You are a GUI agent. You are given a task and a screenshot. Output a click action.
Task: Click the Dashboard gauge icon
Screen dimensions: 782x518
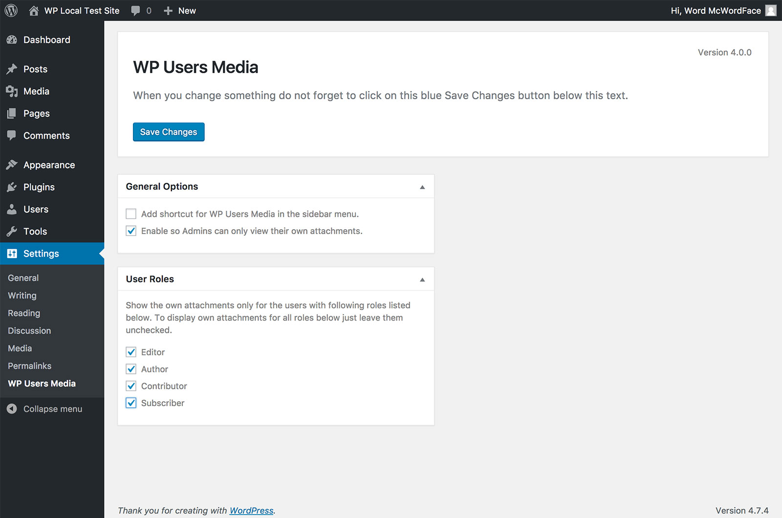[12, 40]
